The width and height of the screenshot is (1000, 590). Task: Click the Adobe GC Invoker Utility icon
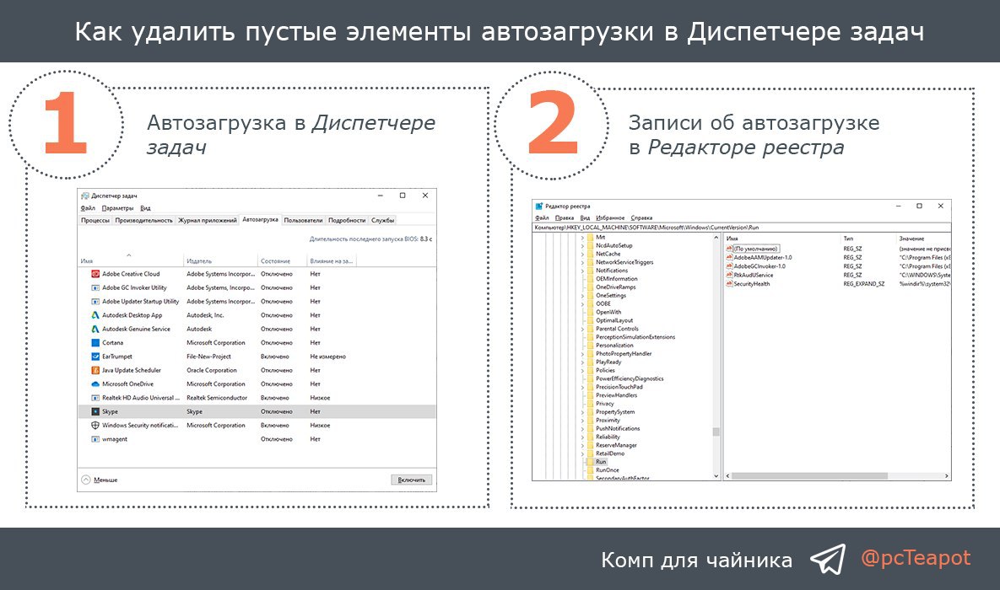click(95, 288)
